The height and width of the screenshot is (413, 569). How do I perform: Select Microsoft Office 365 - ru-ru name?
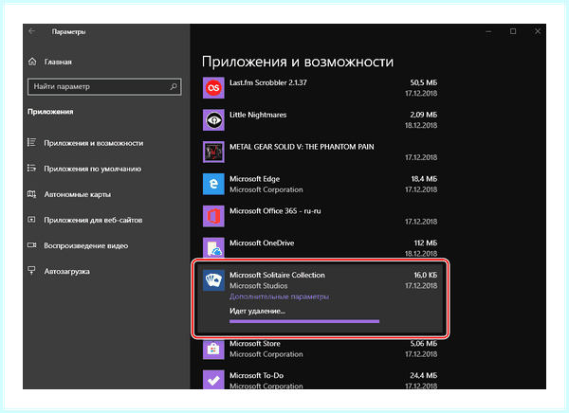coord(275,211)
